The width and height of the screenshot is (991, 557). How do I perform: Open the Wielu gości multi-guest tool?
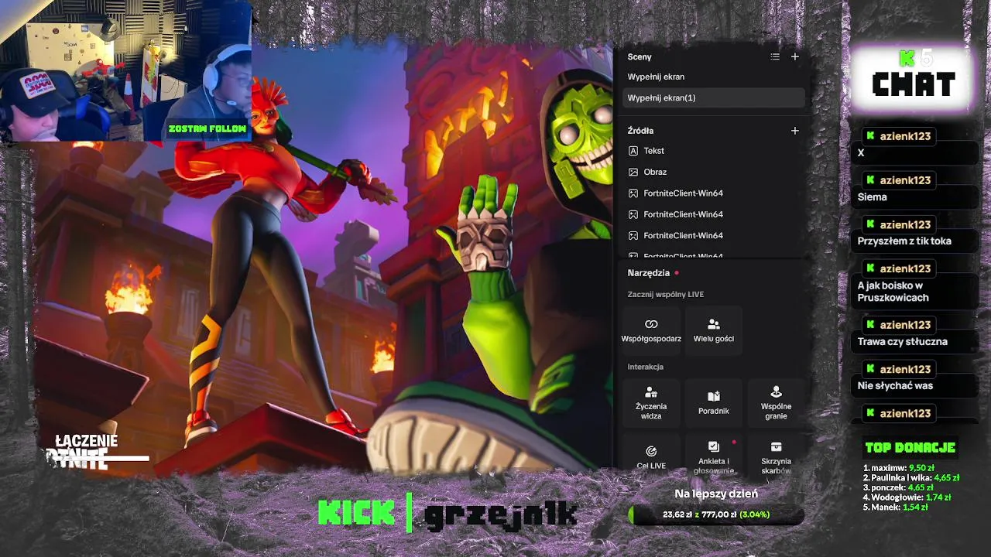(714, 330)
